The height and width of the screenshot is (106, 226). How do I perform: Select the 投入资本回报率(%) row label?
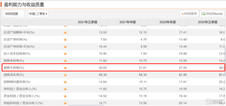pyautogui.click(x=17, y=54)
